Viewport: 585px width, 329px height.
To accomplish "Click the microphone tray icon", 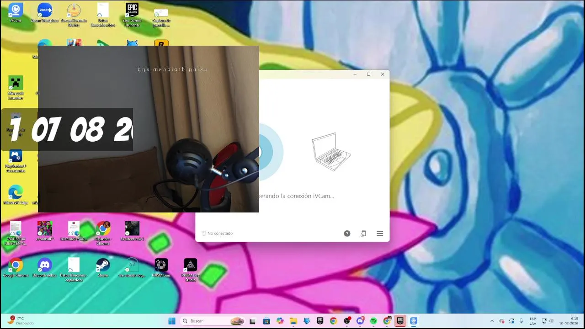I will [521, 321].
